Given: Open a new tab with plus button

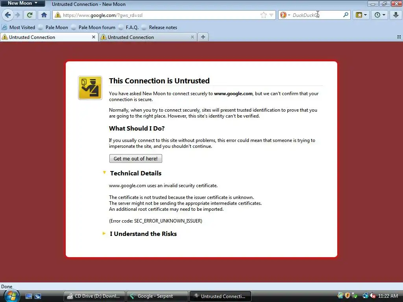Looking at the screenshot, I should coord(203,37).
